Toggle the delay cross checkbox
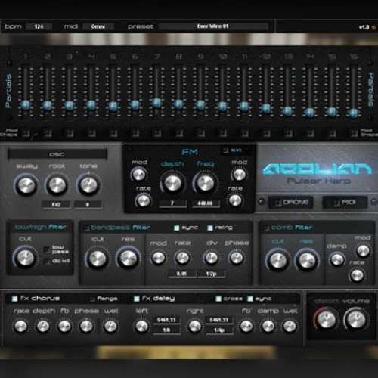This screenshot has width=378, height=378. [x=218, y=299]
